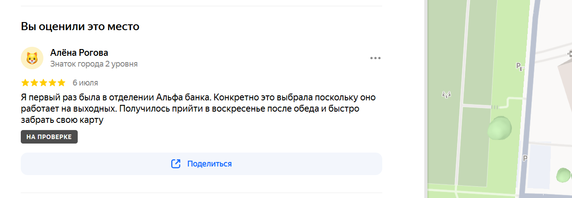Set rating to the second star
This screenshot has width=572, height=198.
pos(34,83)
